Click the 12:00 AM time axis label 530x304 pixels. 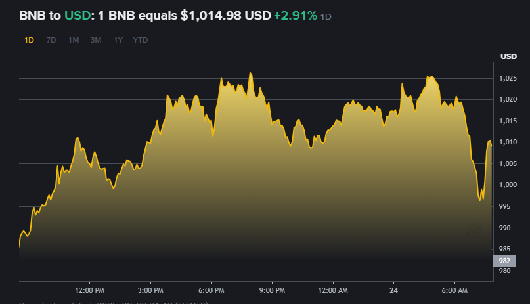[x=333, y=290]
